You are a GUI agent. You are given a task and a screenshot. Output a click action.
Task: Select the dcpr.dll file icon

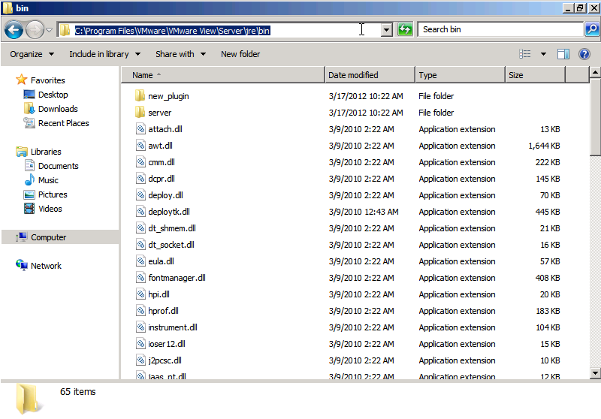[140, 178]
